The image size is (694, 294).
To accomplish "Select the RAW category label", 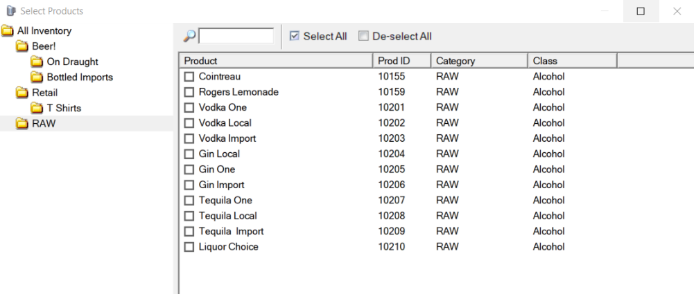I will [x=44, y=124].
